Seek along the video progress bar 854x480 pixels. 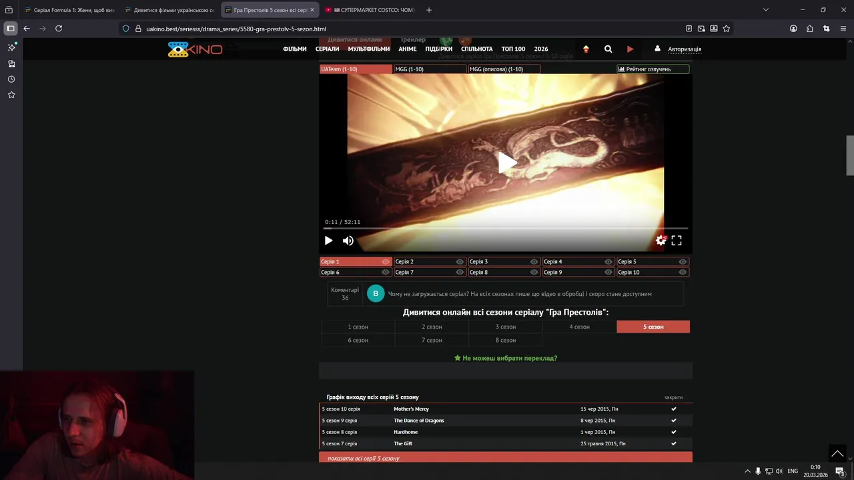pos(506,229)
